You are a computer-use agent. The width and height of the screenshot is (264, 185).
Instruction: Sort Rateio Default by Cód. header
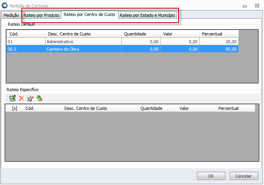(x=26, y=34)
